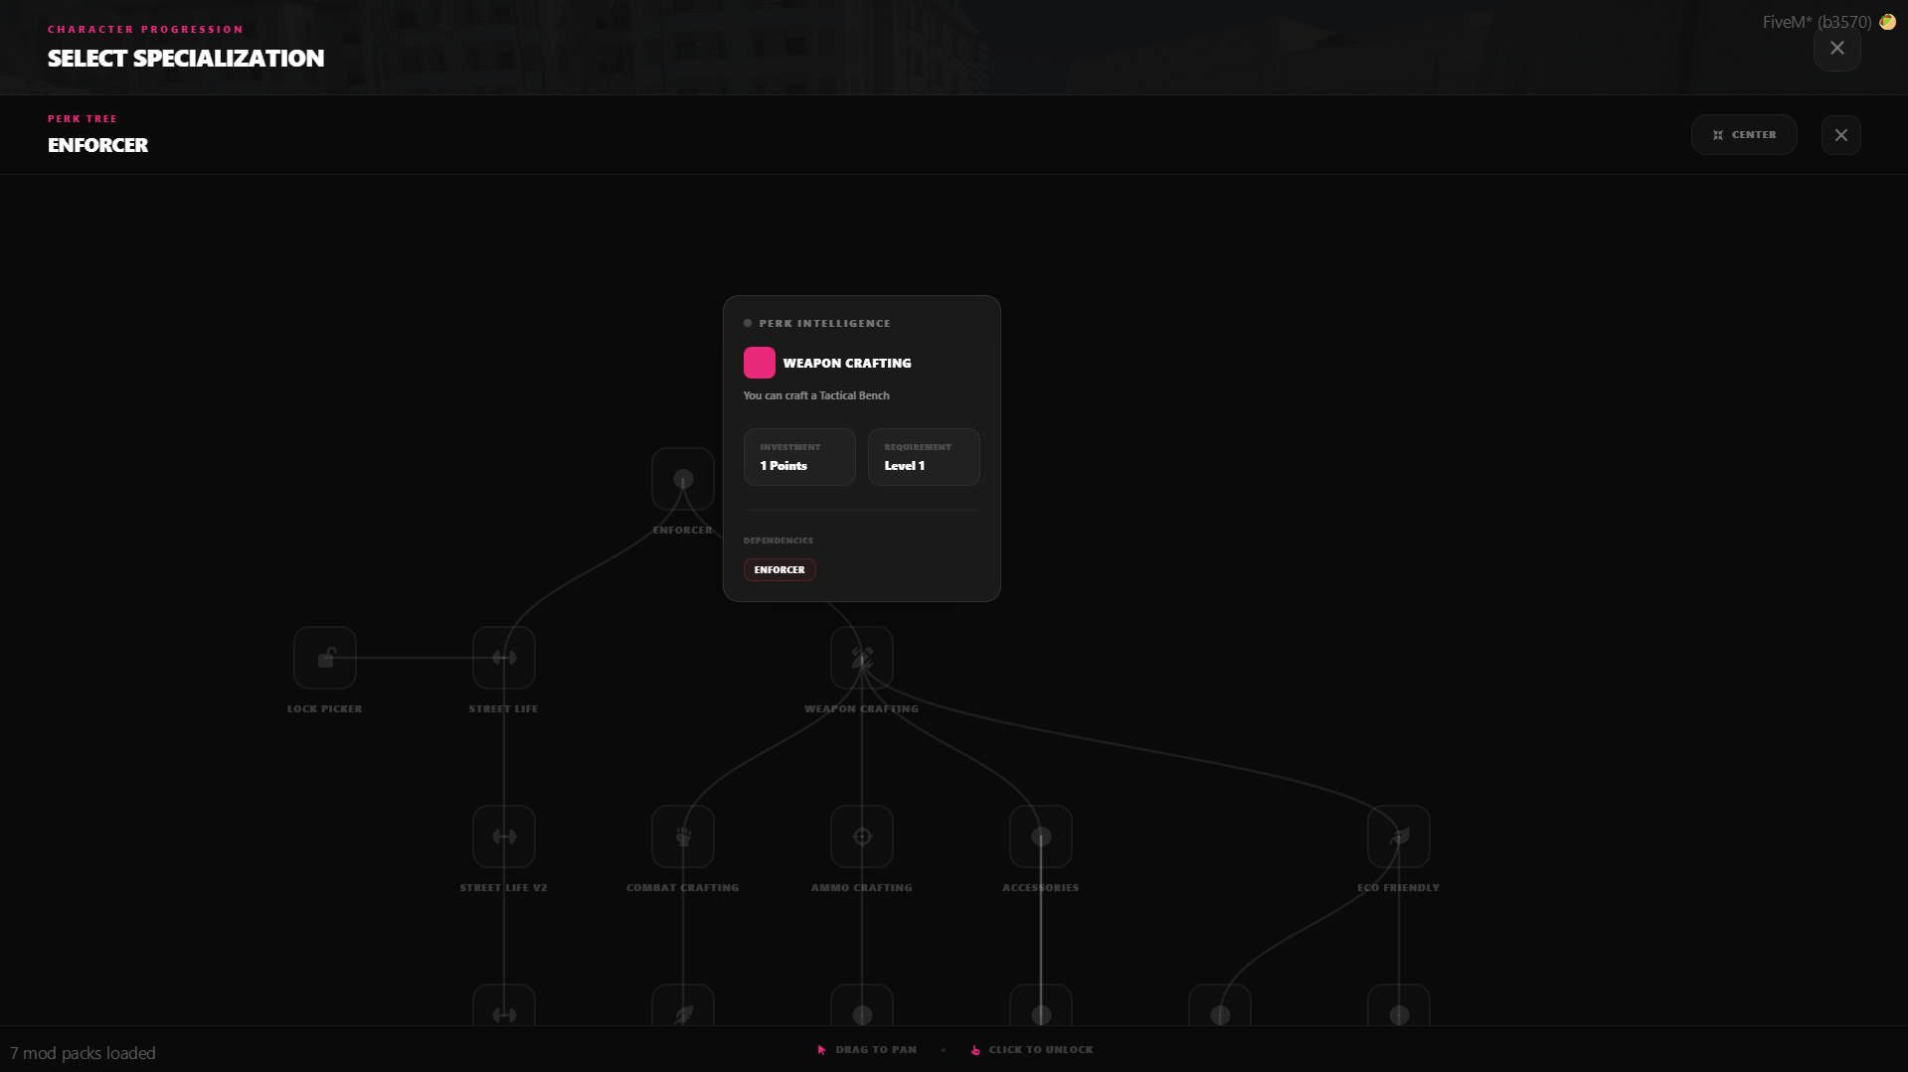The image size is (1908, 1072).
Task: Close the Enforcer perk tree panel
Action: coord(1841,135)
